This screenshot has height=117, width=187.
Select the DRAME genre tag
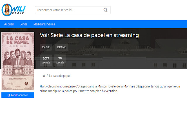click(62, 47)
